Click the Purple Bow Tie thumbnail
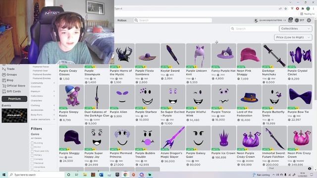317x178 pixels. 300,97
